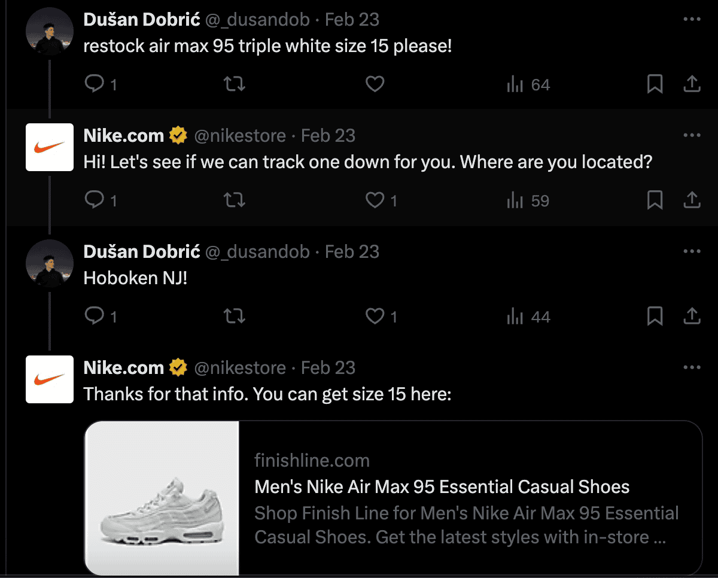This screenshot has width=718, height=578.
Task: Open more options on 'Hoboken NJ!' tweet
Action: coord(692,252)
